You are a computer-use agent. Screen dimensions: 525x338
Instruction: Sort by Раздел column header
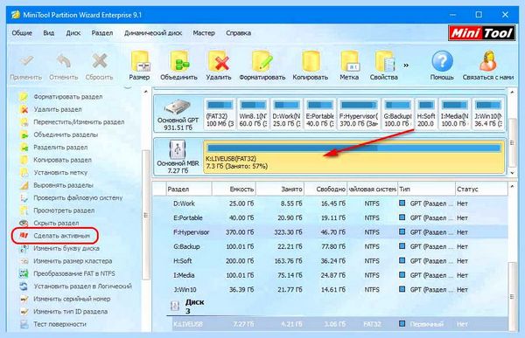tap(189, 190)
